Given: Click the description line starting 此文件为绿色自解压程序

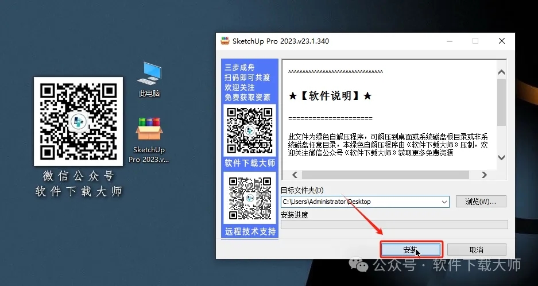Looking at the screenshot, I should click(x=388, y=137).
